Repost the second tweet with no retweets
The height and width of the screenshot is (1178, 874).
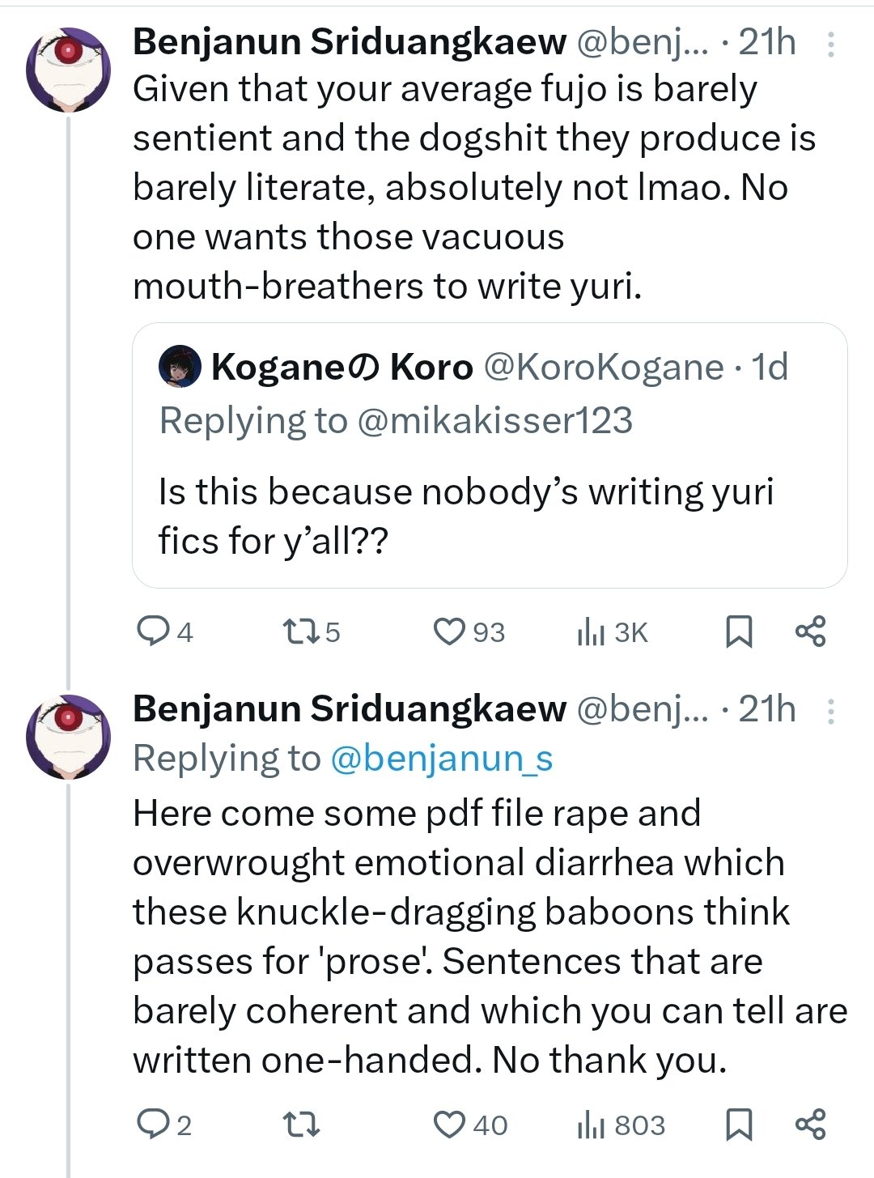point(300,1125)
